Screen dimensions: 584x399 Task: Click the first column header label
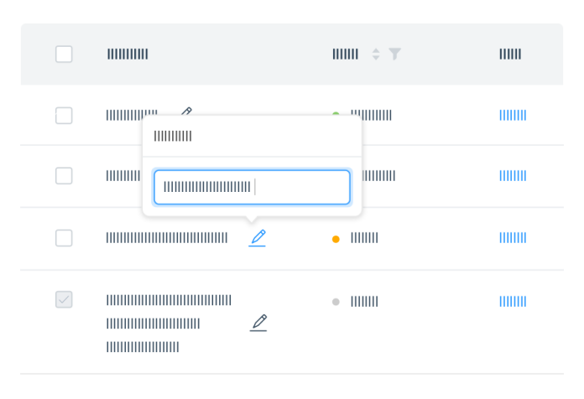[x=128, y=54]
